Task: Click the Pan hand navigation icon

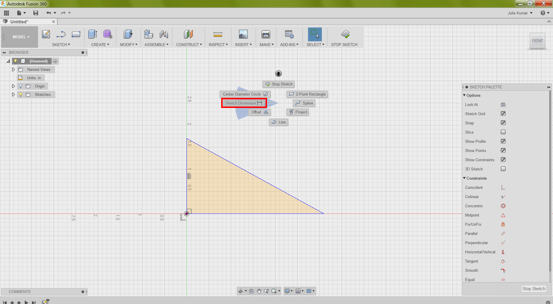Action: pyautogui.click(x=259, y=291)
